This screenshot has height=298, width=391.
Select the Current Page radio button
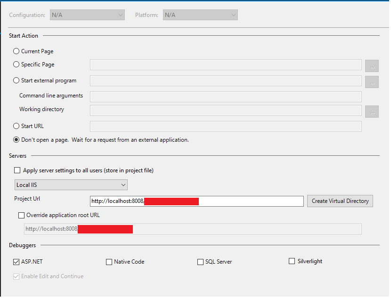coord(16,51)
